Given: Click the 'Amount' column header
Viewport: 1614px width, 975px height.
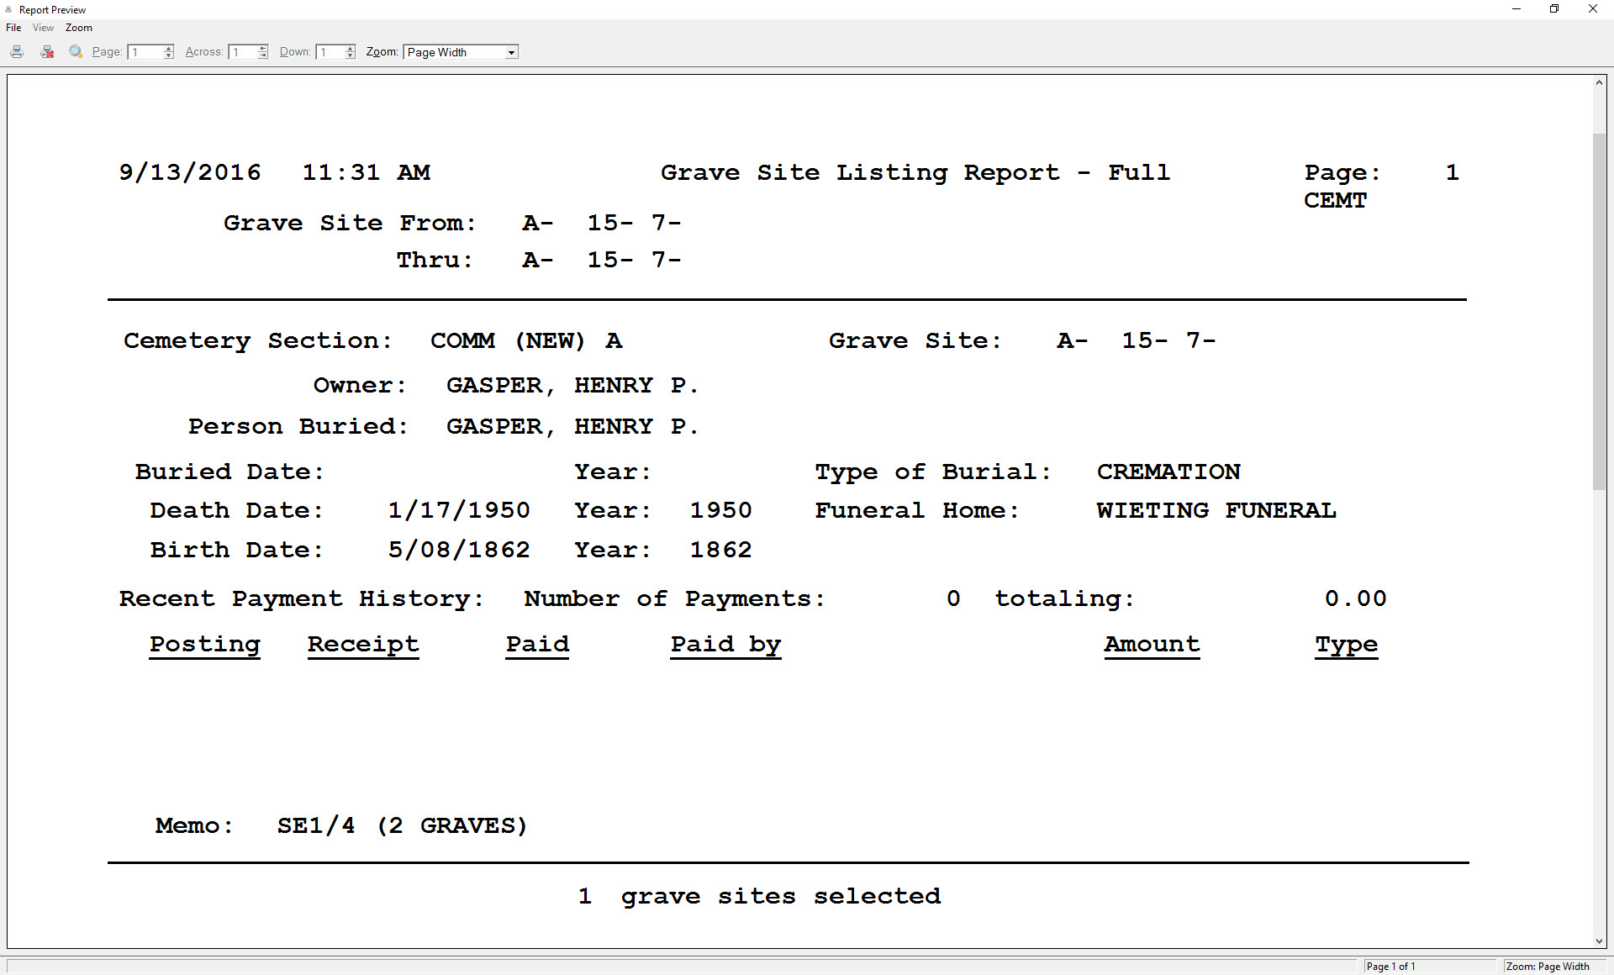Looking at the screenshot, I should click(x=1152, y=645).
